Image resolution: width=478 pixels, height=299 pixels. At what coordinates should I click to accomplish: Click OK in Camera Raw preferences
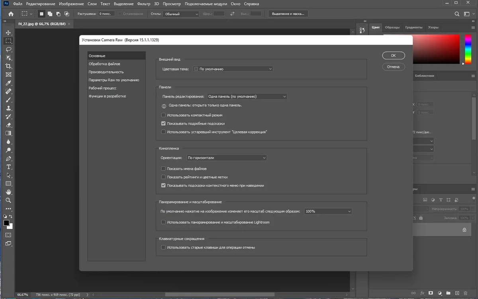click(x=393, y=56)
